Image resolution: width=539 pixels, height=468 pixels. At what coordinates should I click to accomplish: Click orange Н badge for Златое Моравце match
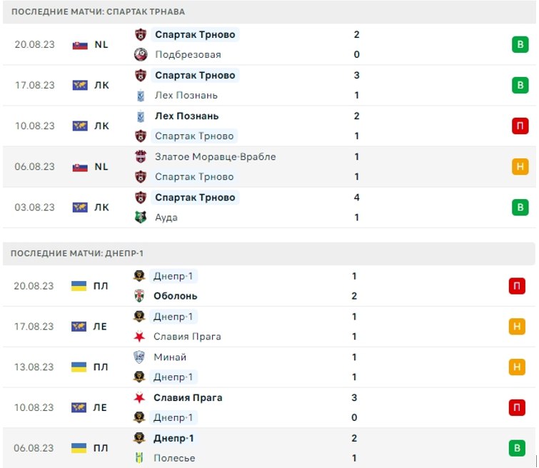pos(520,167)
